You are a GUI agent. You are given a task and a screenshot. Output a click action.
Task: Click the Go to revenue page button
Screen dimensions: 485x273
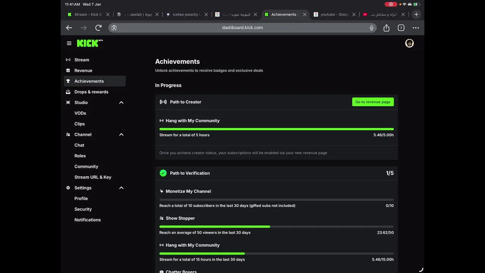tap(373, 102)
